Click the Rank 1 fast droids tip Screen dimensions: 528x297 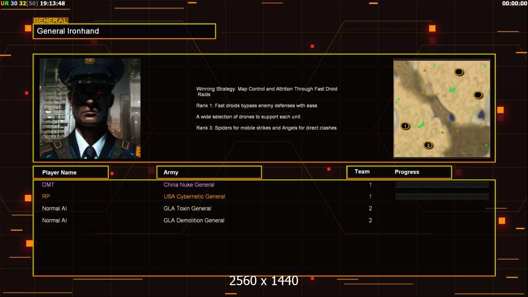(257, 105)
